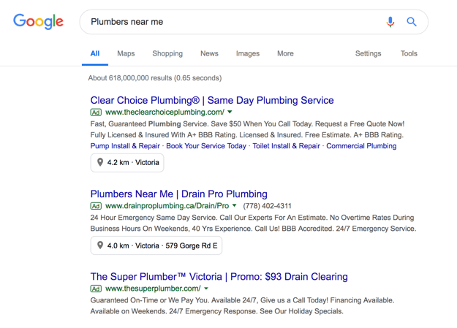Click the Google logo
This screenshot has height=328, width=457.
pos(38,21)
